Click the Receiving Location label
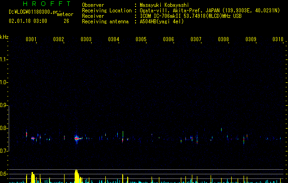Image resolution: width=288 pixels, height=183 pixels. point(107,11)
